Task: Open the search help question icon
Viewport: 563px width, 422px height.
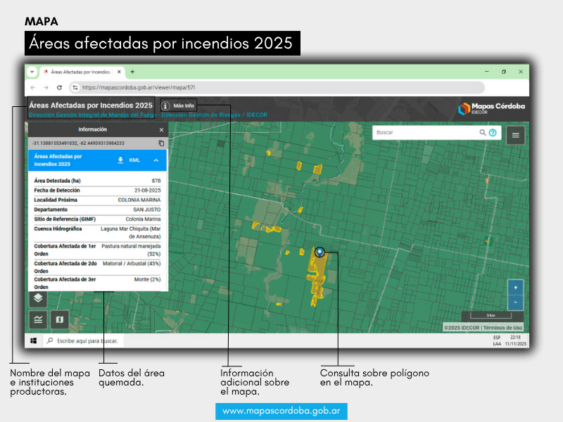Action: coord(493,132)
